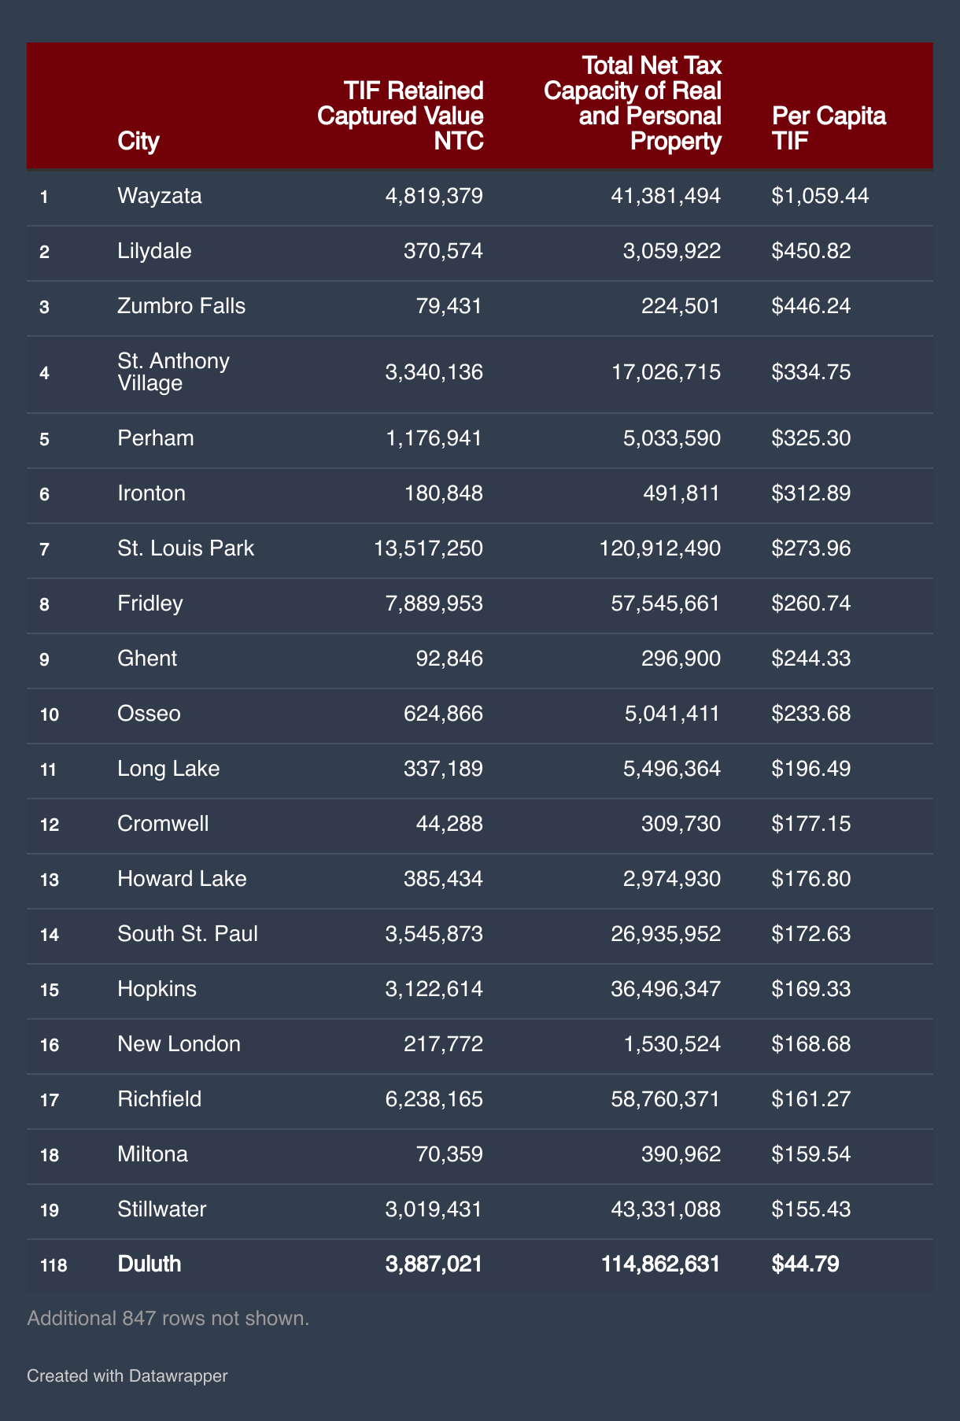The width and height of the screenshot is (960, 1421).
Task: Select St. Louis Park's captured value 13,517,250
Action: click(x=429, y=548)
